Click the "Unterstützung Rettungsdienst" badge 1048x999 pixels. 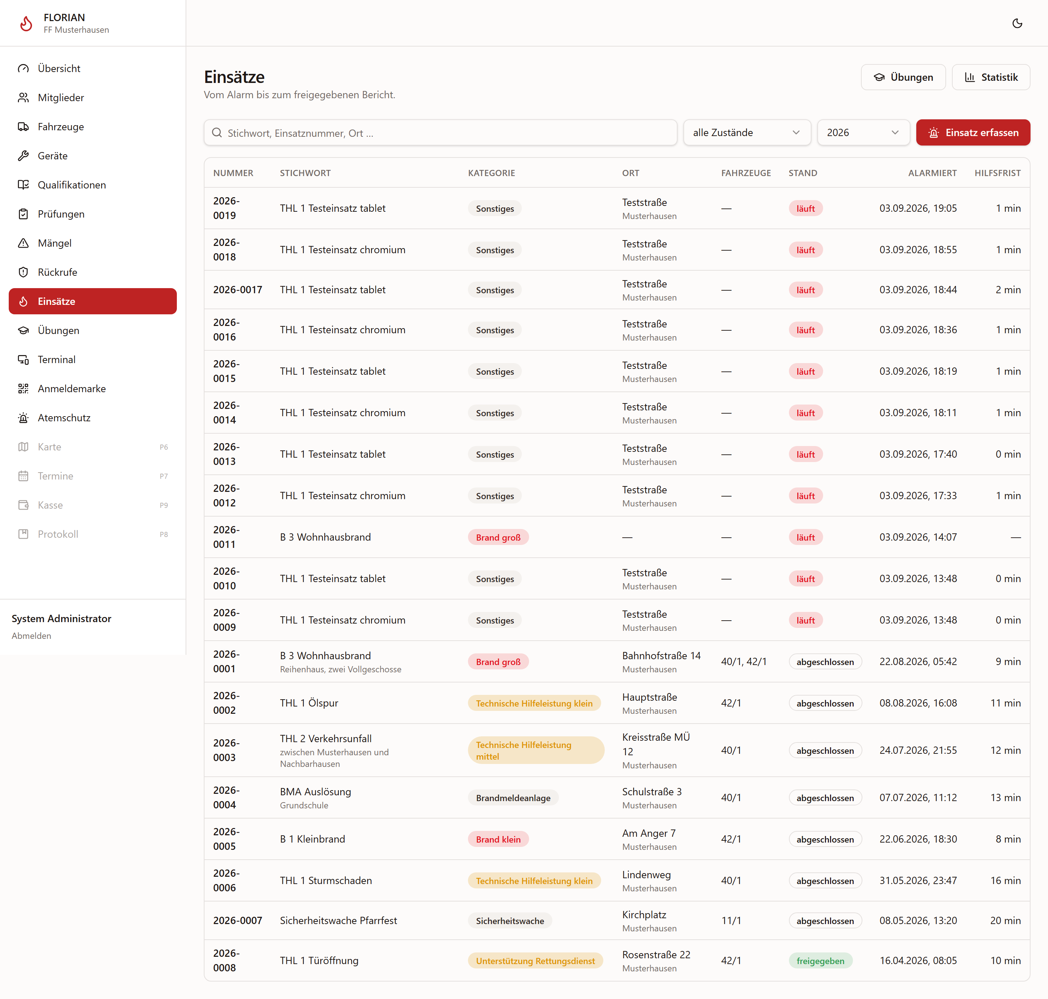(535, 961)
